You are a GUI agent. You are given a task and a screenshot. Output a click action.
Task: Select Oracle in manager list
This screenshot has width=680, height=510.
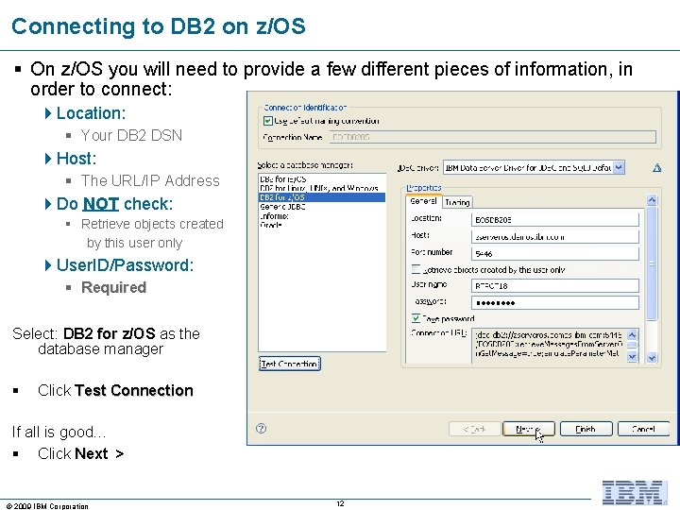pyautogui.click(x=322, y=225)
